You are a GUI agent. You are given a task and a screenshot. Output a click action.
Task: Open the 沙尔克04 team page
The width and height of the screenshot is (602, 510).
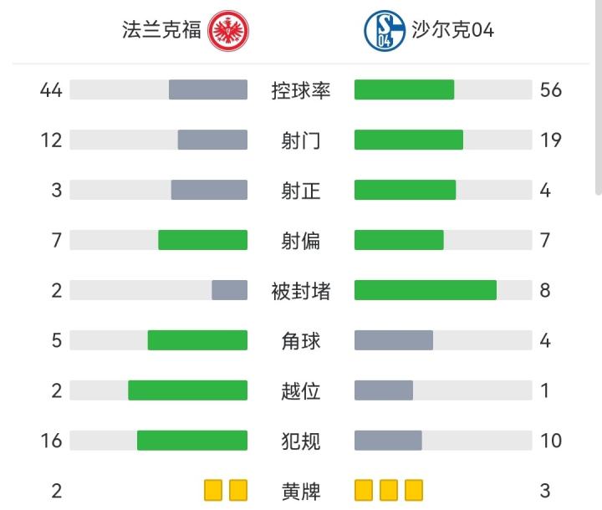[x=452, y=31]
